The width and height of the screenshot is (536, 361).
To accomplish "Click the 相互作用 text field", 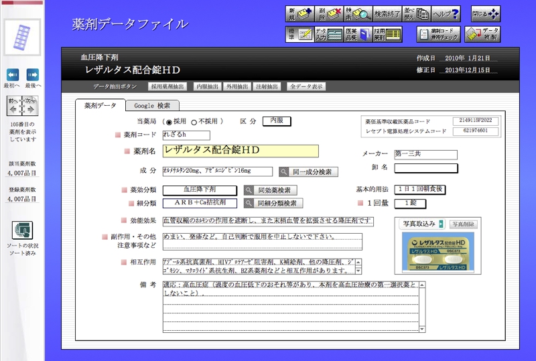I will click(x=259, y=267).
